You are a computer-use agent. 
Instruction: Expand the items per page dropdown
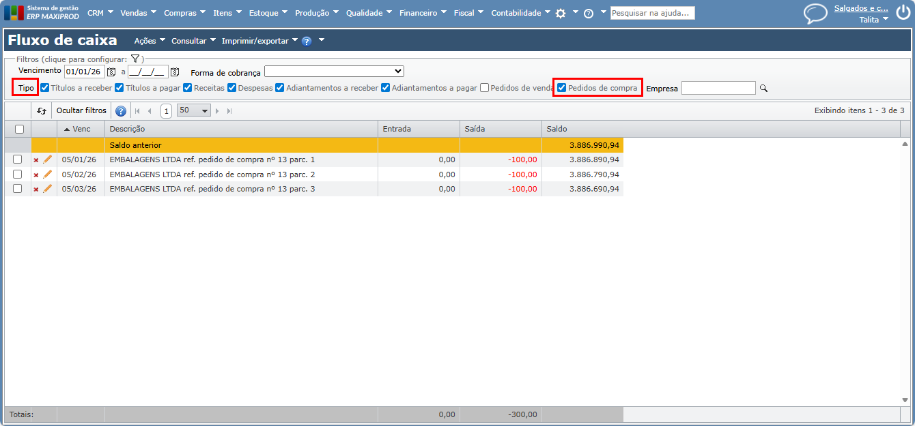pos(194,110)
